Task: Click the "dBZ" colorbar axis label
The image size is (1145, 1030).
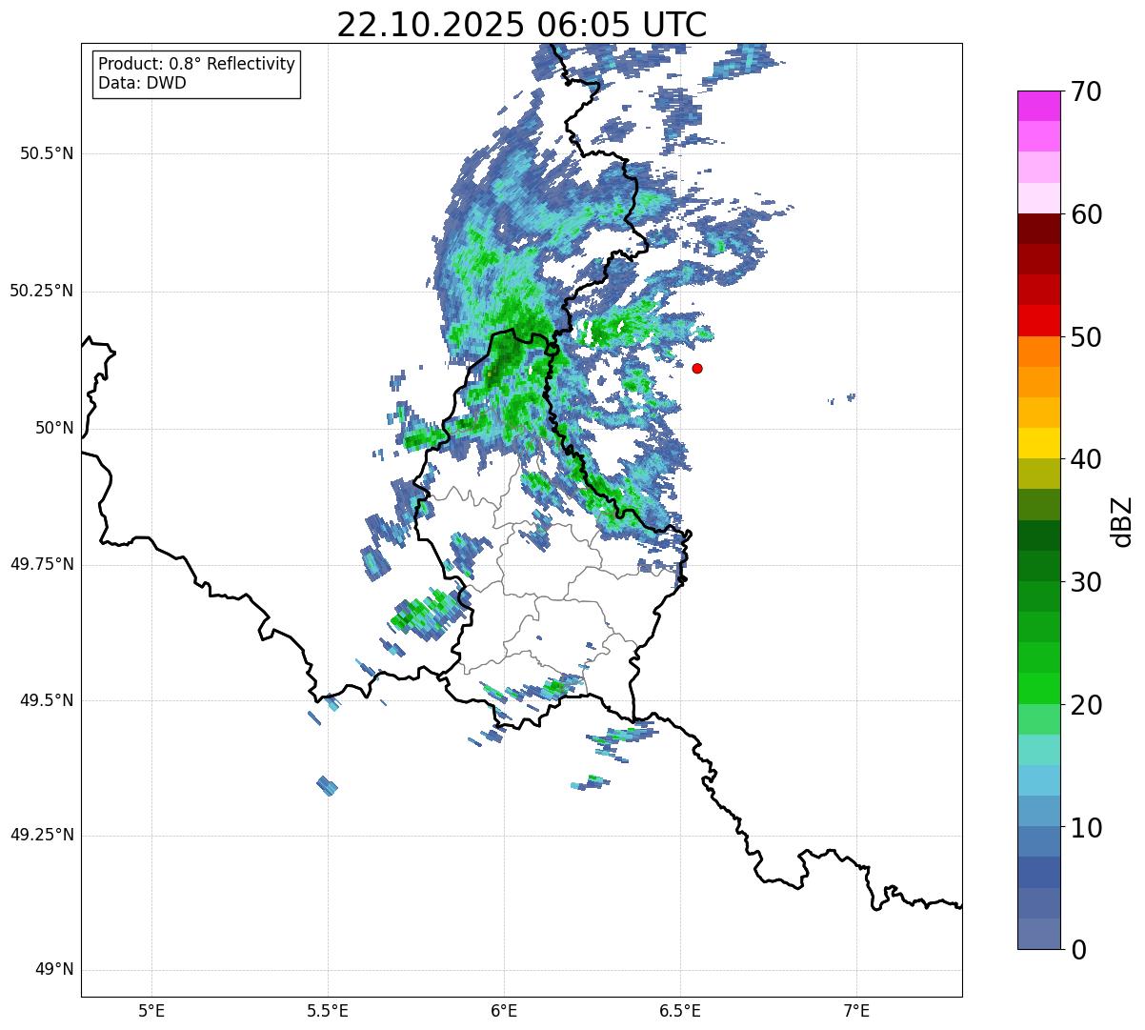Action: click(1122, 521)
